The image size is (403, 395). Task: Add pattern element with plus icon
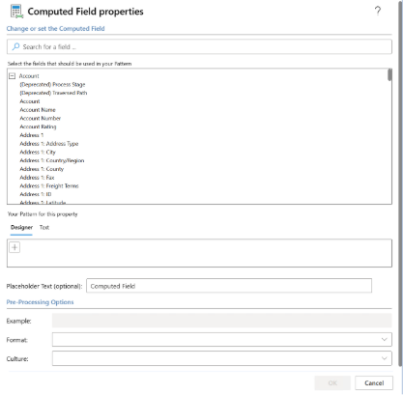pyautogui.click(x=14, y=247)
